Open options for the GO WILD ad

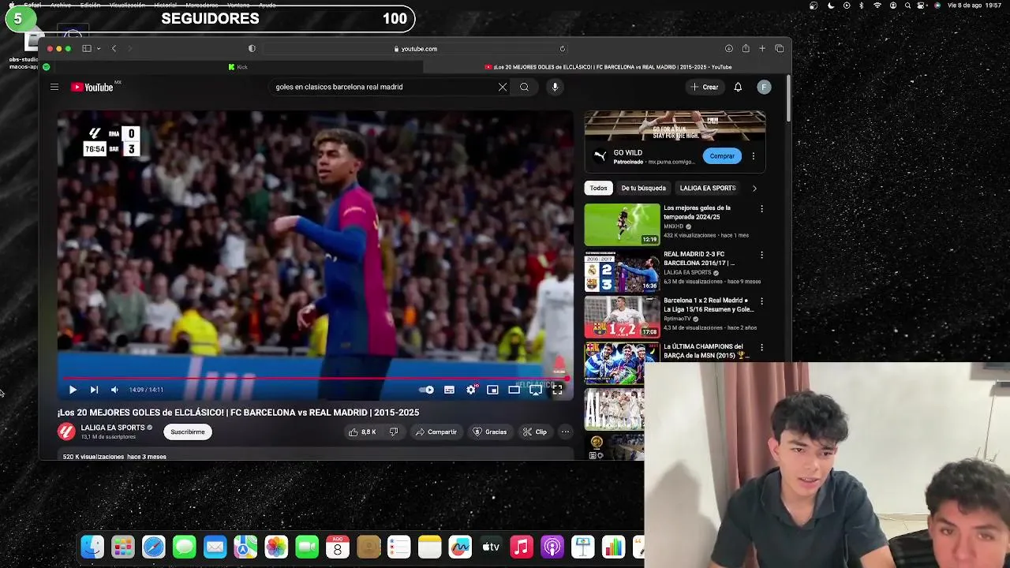pos(754,156)
